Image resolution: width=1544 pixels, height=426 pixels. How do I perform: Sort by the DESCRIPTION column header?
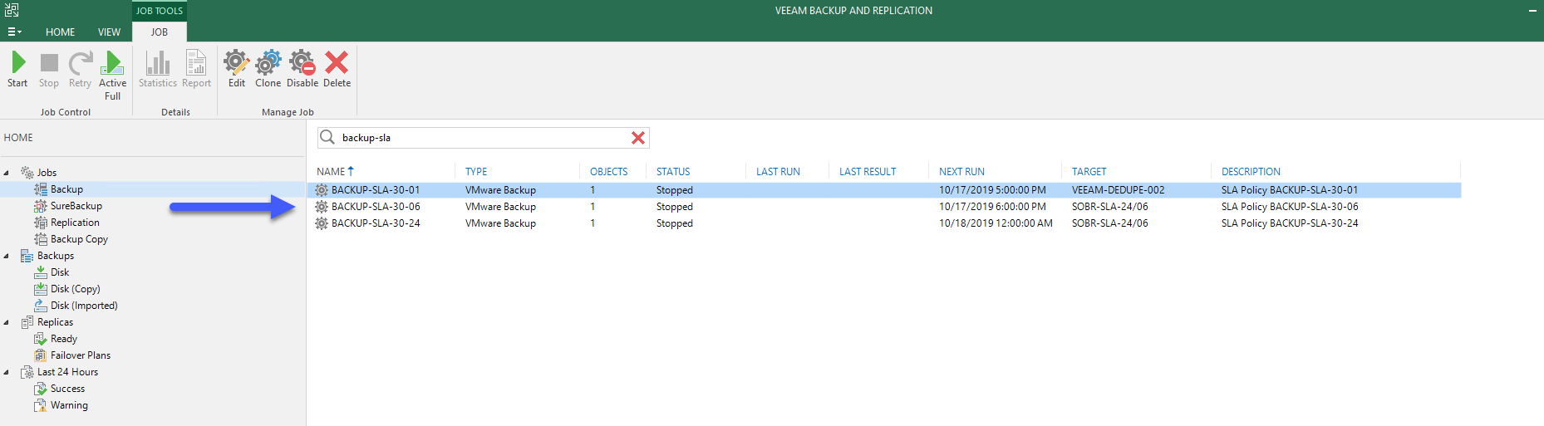click(1251, 172)
